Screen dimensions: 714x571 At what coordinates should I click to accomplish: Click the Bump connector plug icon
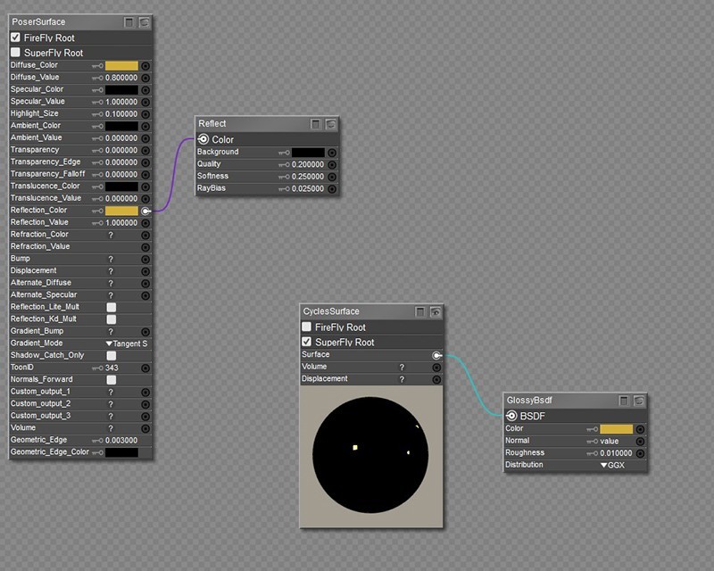pyautogui.click(x=145, y=259)
